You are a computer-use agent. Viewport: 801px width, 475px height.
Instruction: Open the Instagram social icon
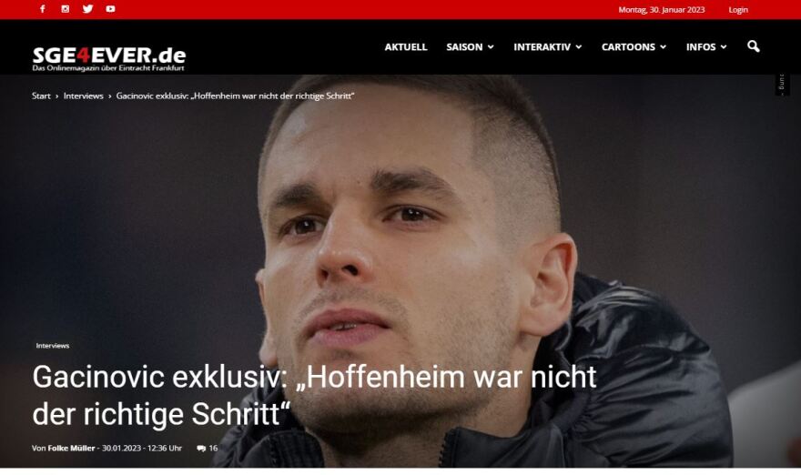tap(66, 9)
